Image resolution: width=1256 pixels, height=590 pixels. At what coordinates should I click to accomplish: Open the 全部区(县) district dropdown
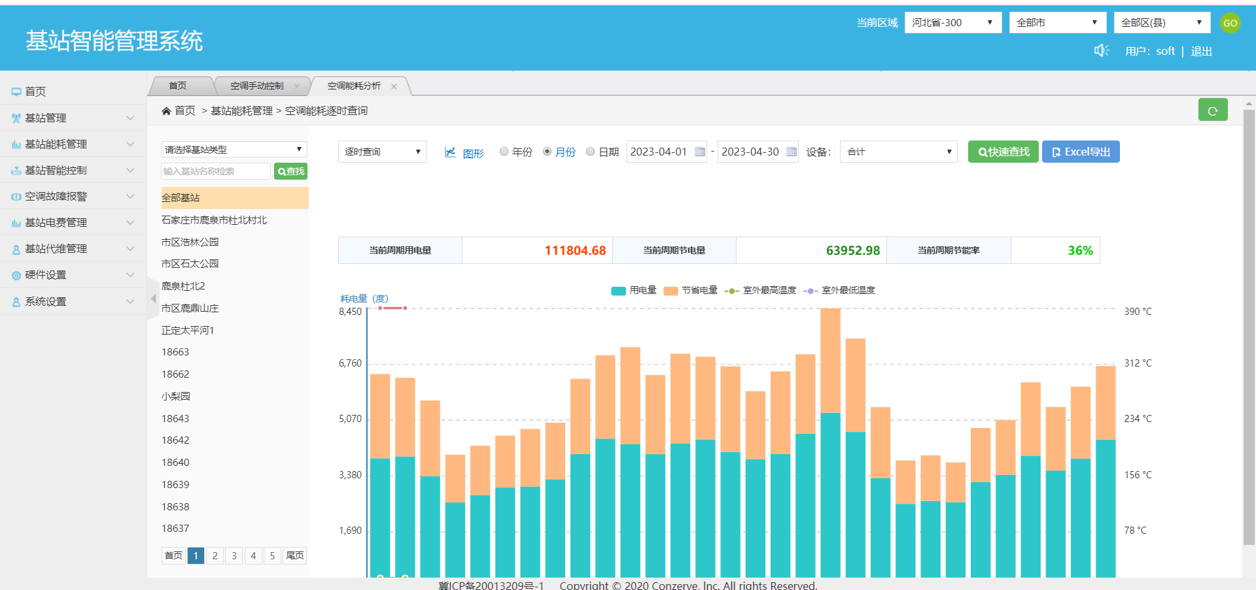tap(1162, 23)
